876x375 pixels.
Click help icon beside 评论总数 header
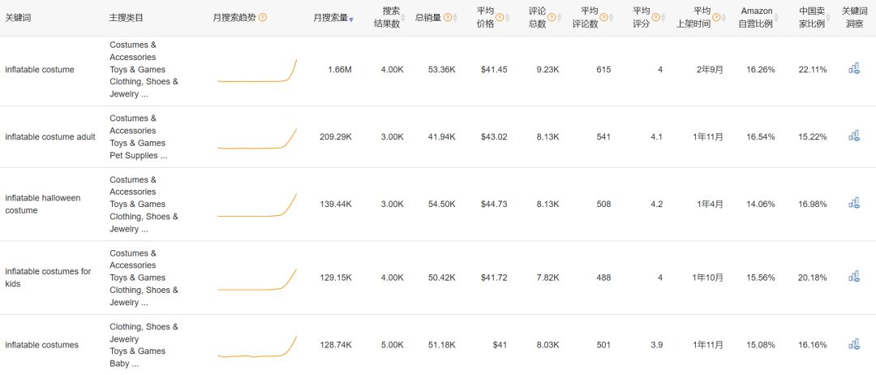[552, 17]
